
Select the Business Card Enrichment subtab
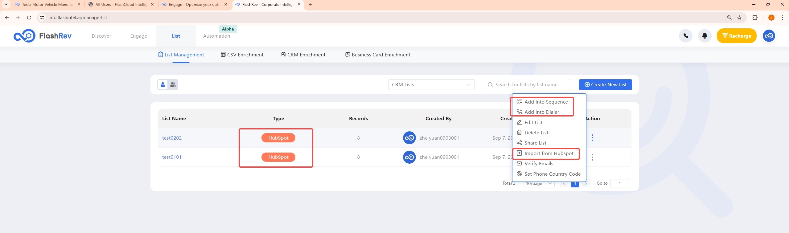pyautogui.click(x=378, y=55)
